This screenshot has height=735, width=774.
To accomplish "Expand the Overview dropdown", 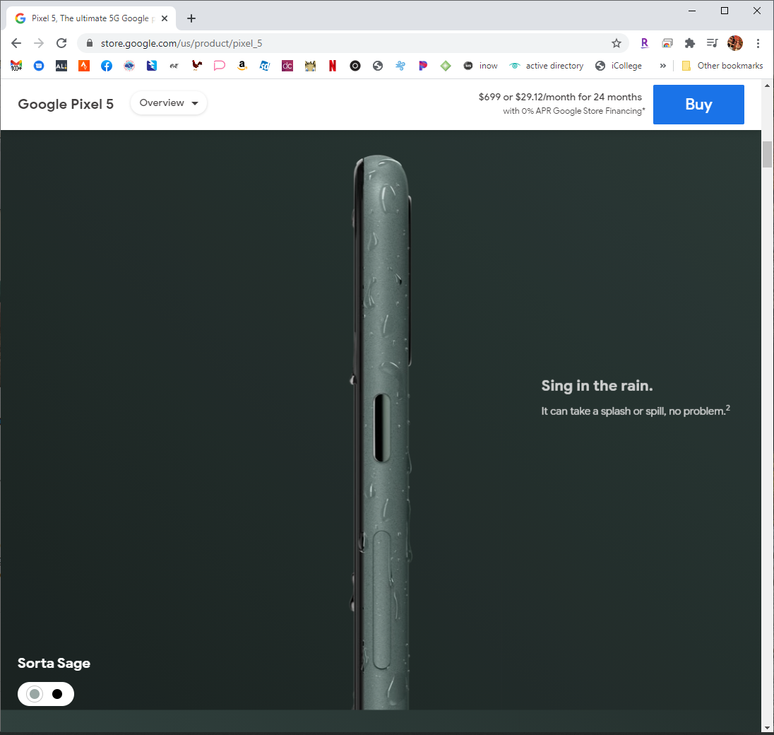I will coord(169,103).
